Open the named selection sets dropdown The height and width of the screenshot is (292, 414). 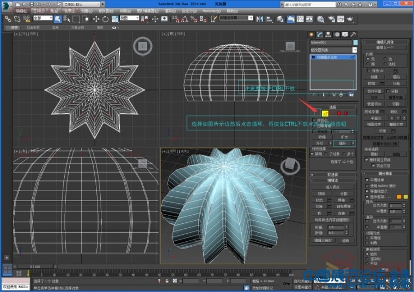[236, 18]
